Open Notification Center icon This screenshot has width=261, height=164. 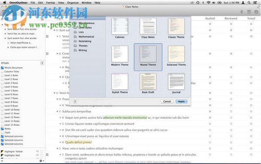point(255,3)
